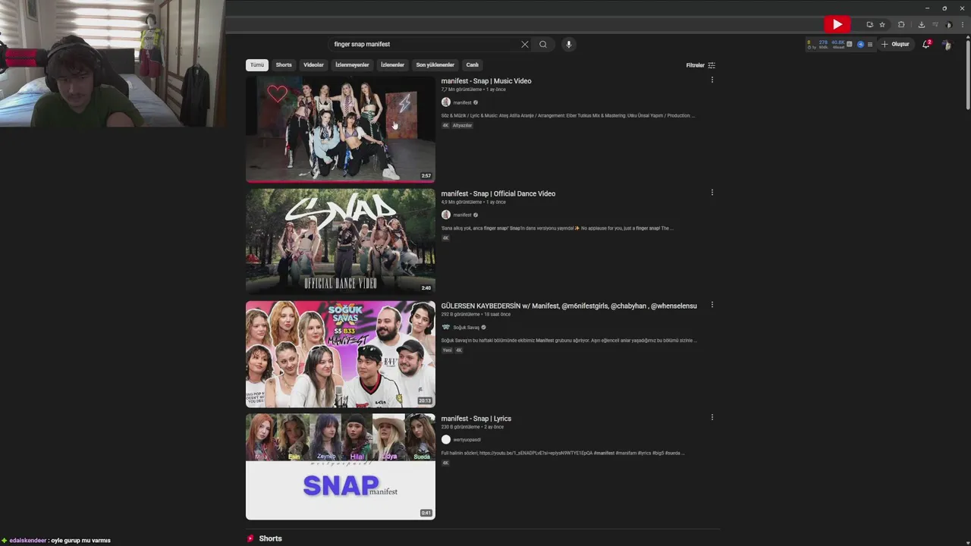Viewport: 971px width, 546px height.
Task: Click the red YouTube play logo overlay
Action: click(837, 24)
